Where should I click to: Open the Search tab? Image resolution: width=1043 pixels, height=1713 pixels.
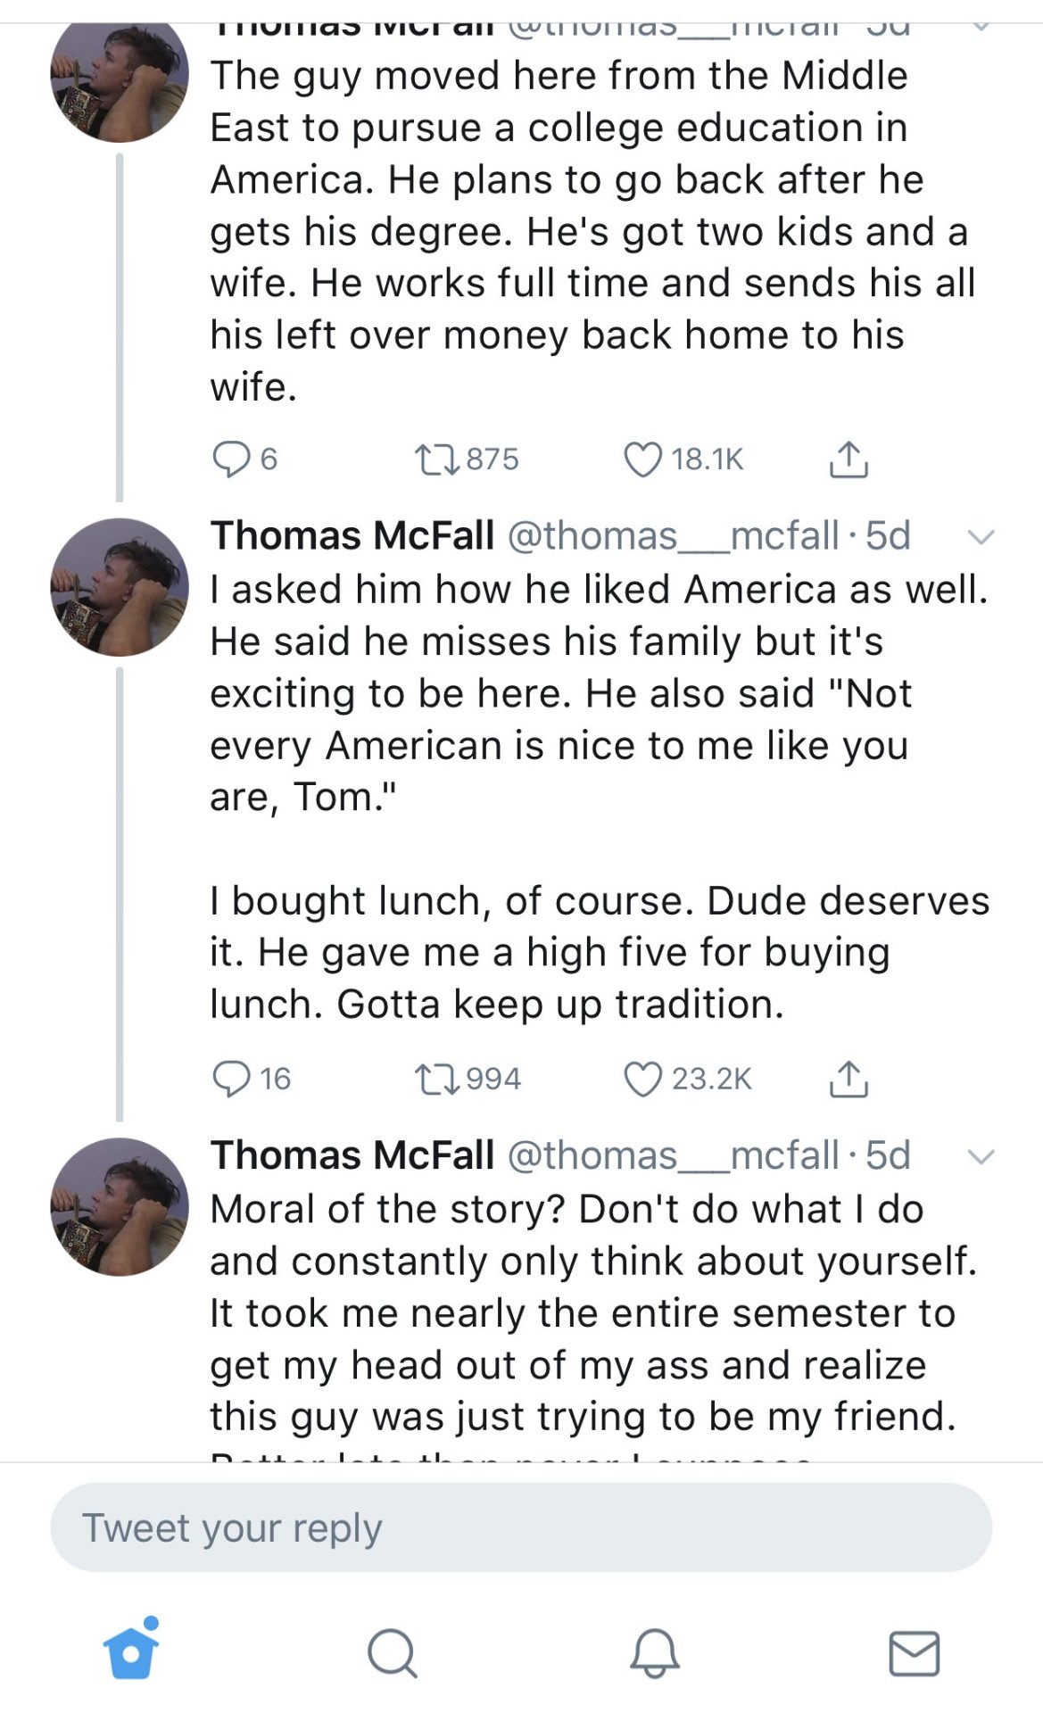click(392, 1652)
